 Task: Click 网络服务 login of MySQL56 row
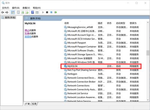pyautogui.click(x=134, y=66)
